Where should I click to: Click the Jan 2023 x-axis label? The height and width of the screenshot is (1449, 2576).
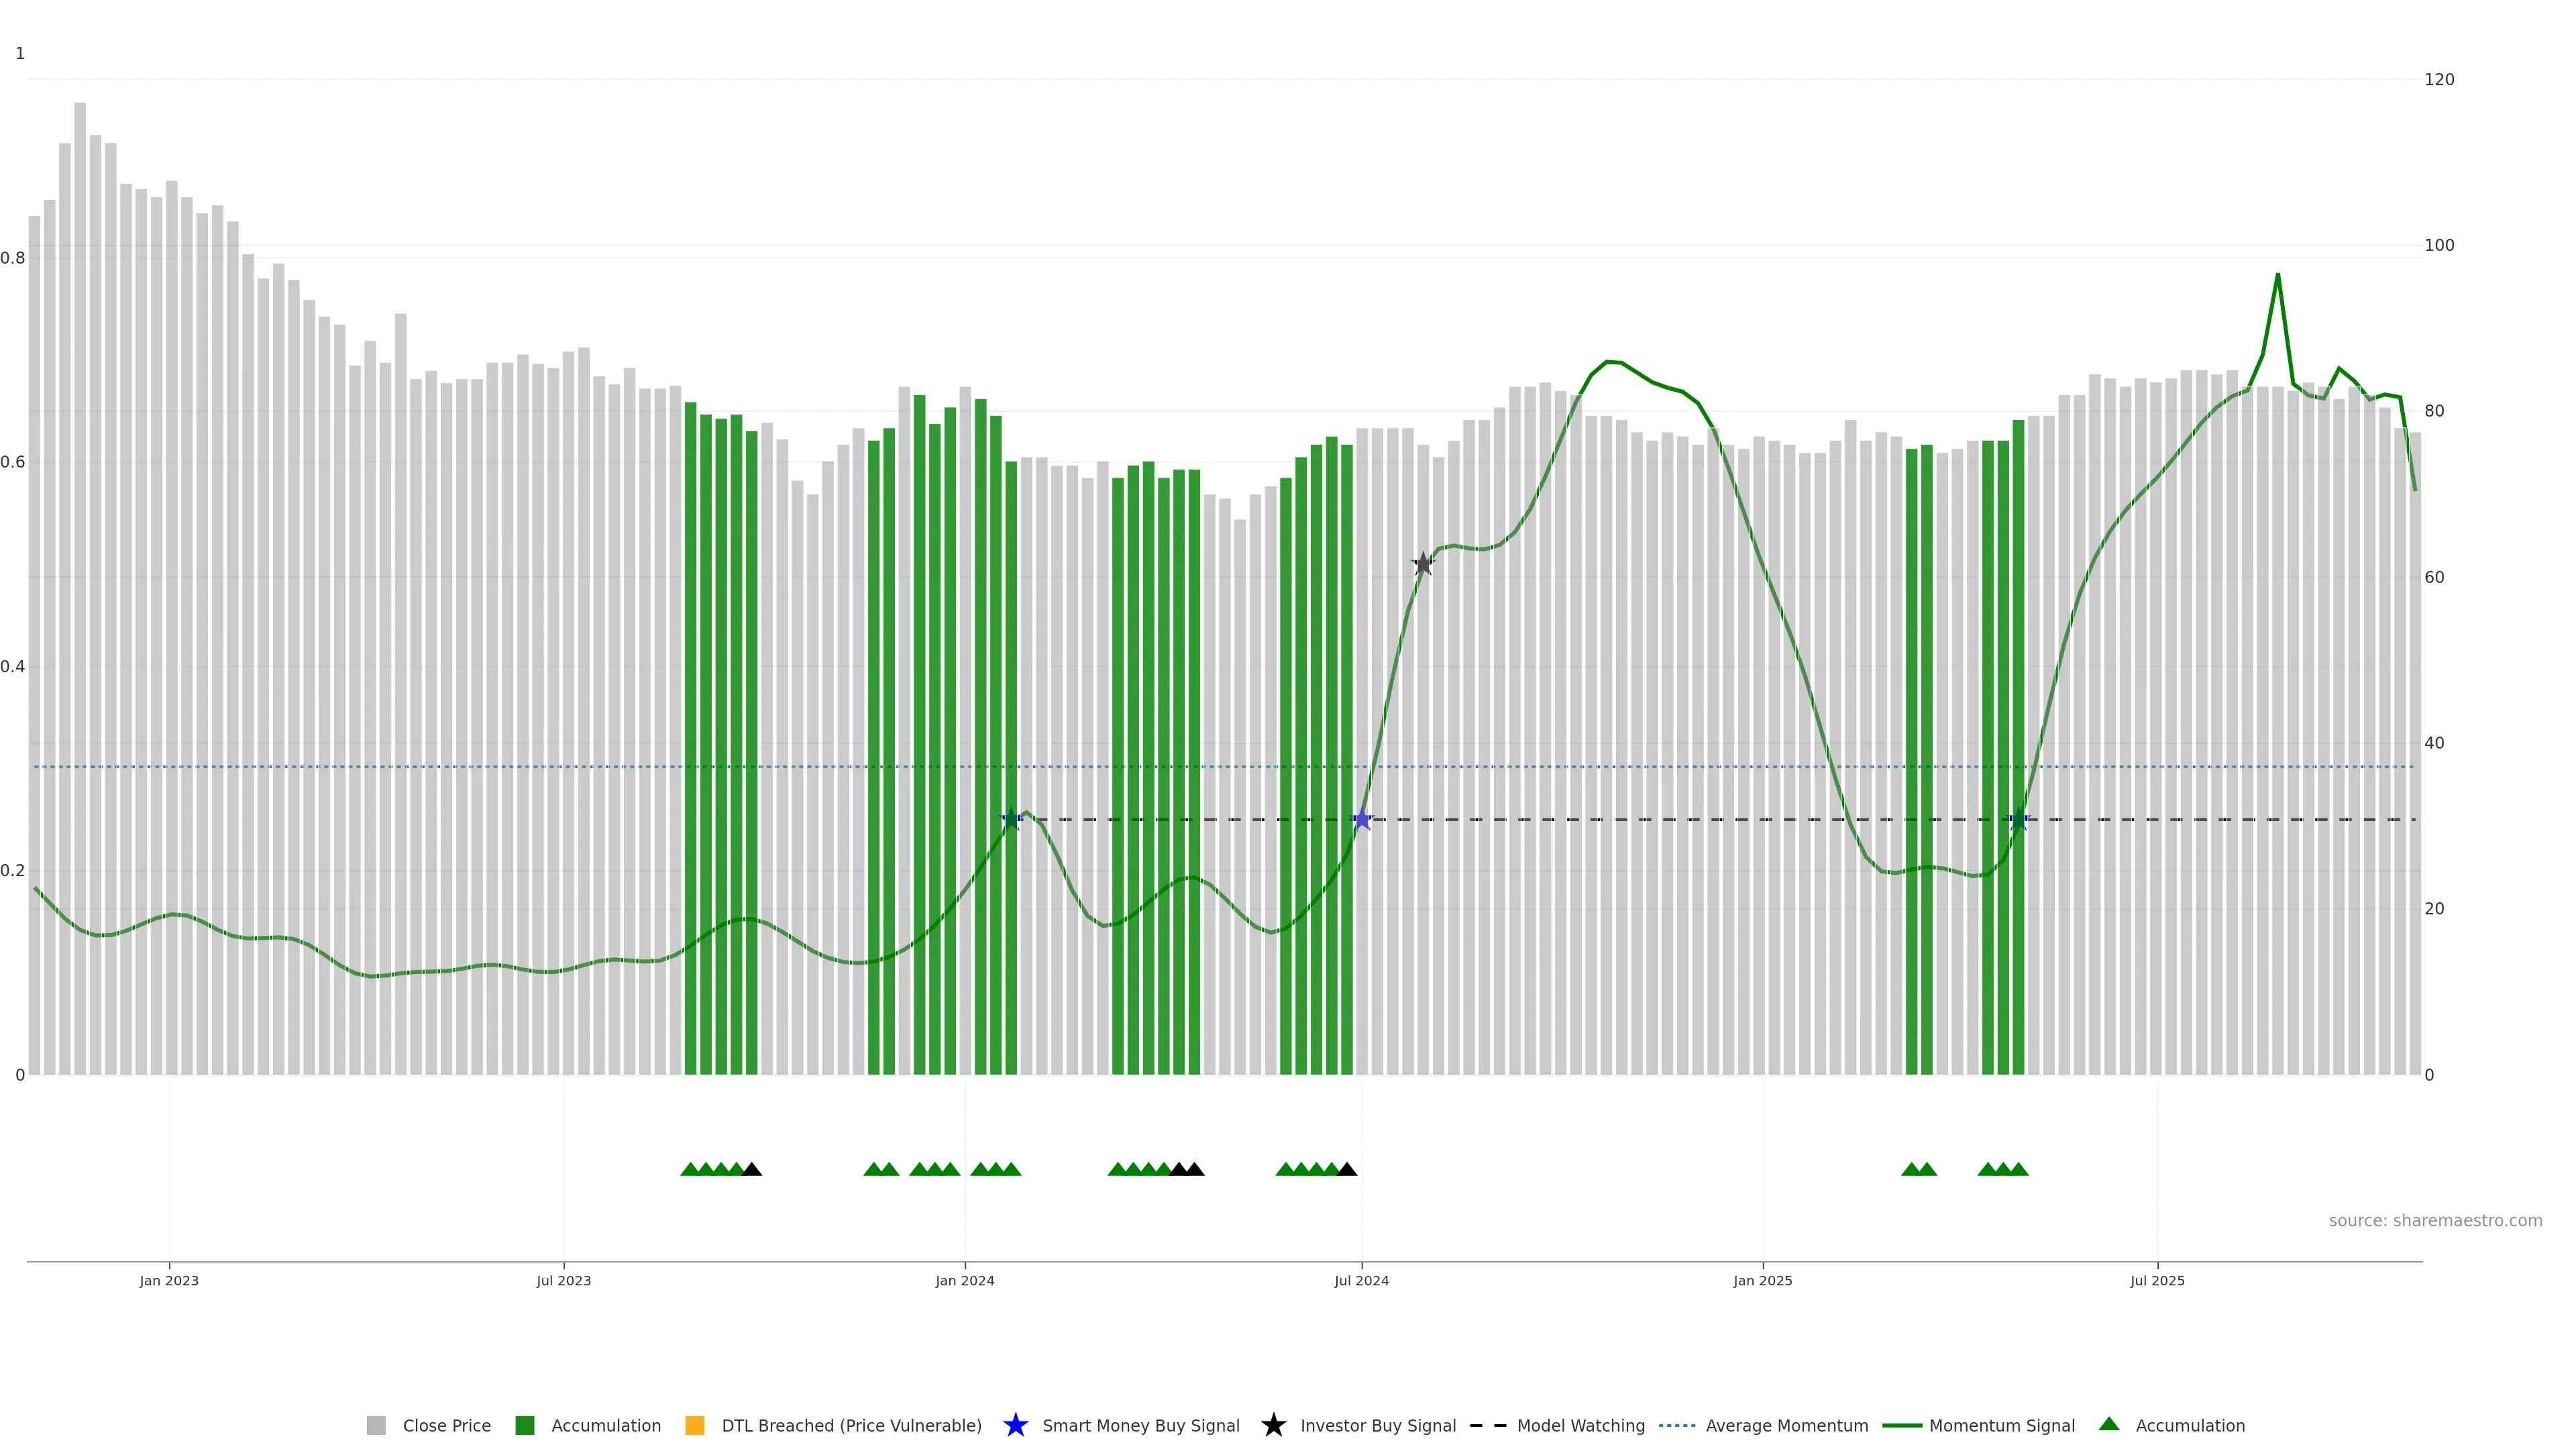tap(169, 1280)
